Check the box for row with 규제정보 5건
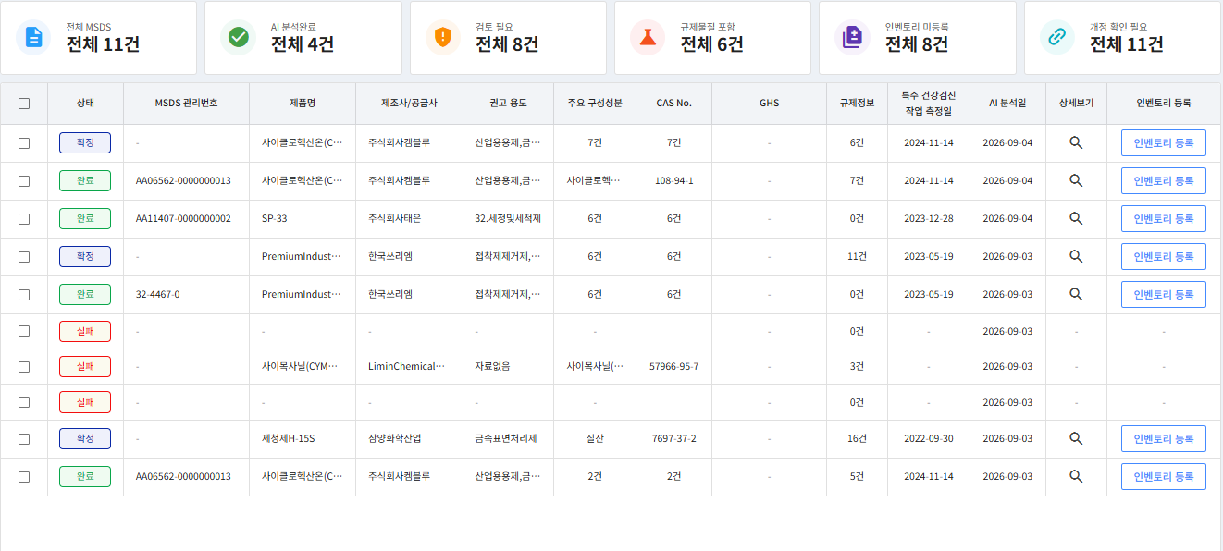Viewport: 1223px width, 551px height. [24, 477]
